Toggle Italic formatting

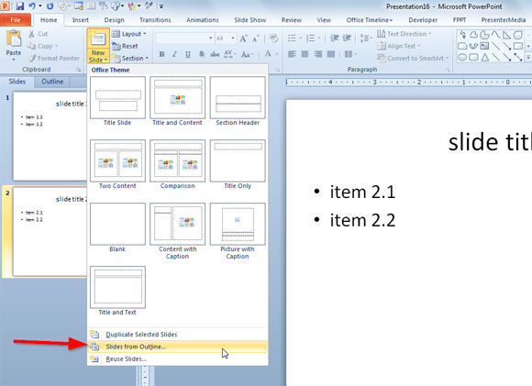174,54
